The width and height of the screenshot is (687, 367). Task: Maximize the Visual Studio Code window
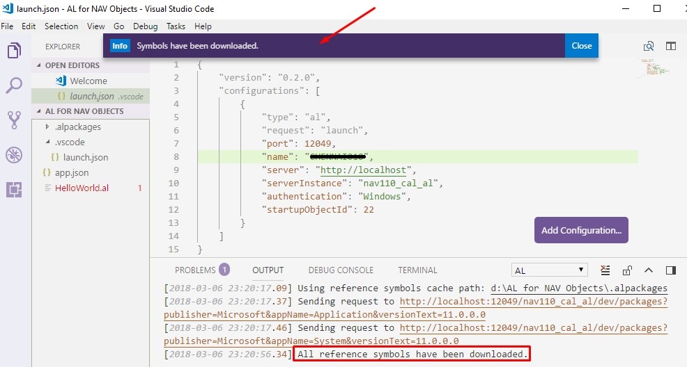(x=657, y=8)
